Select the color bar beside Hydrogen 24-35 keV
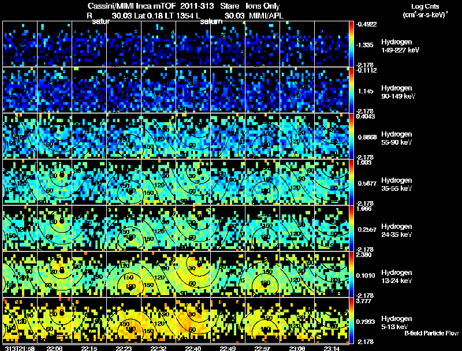This screenshot has width=462, height=351. click(351, 228)
